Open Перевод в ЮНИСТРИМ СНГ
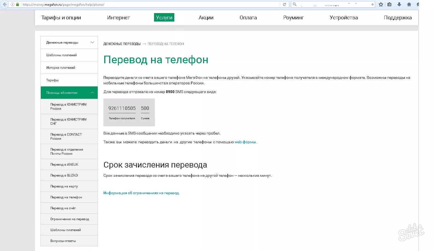This screenshot has height=251, width=434. 69,121
